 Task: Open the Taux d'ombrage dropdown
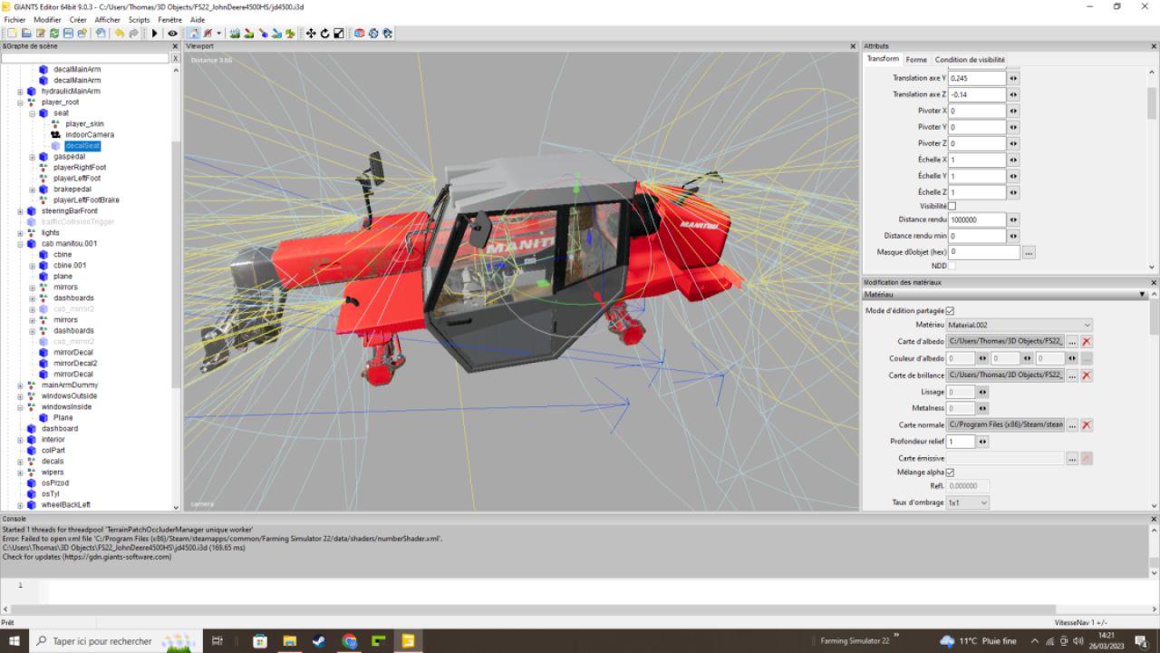967,502
